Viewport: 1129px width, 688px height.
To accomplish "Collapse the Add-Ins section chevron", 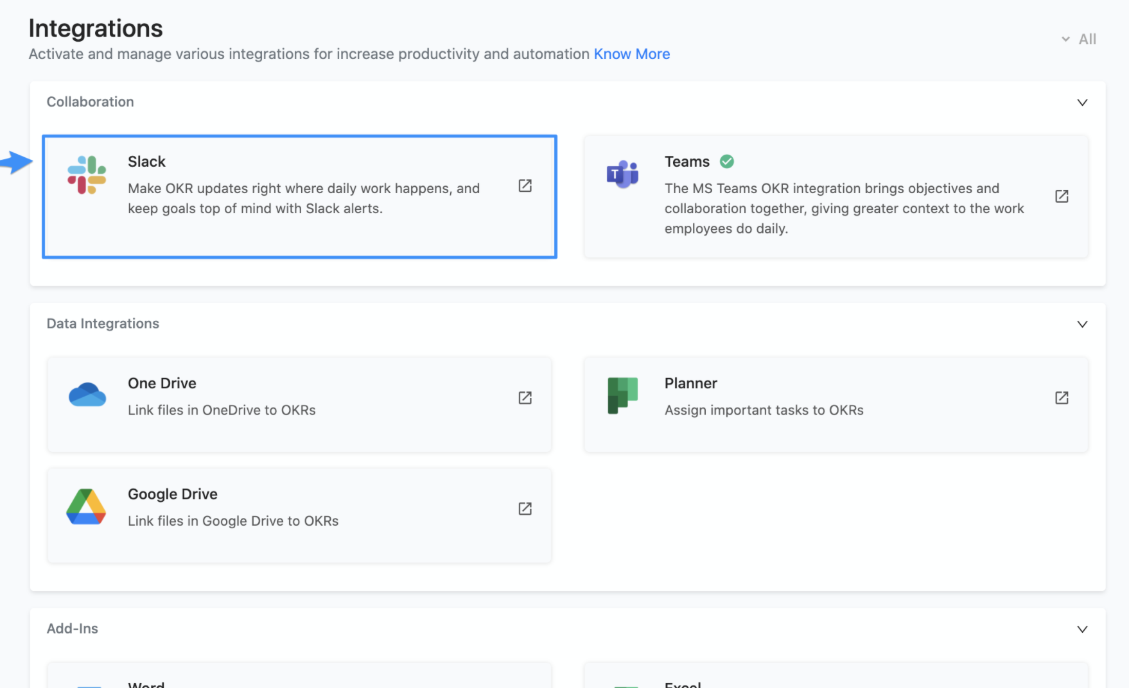I will pyautogui.click(x=1082, y=629).
